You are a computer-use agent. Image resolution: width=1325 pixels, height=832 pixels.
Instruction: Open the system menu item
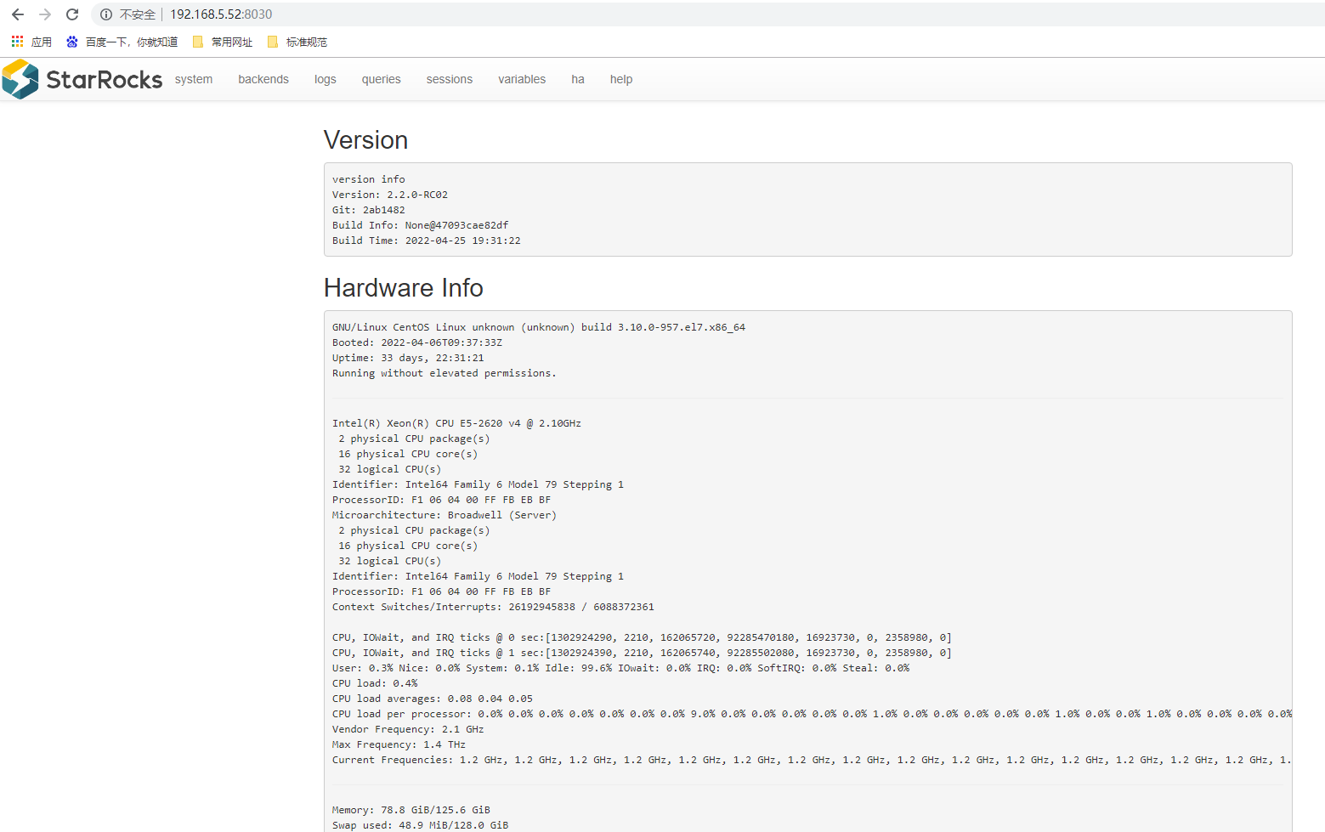194,79
